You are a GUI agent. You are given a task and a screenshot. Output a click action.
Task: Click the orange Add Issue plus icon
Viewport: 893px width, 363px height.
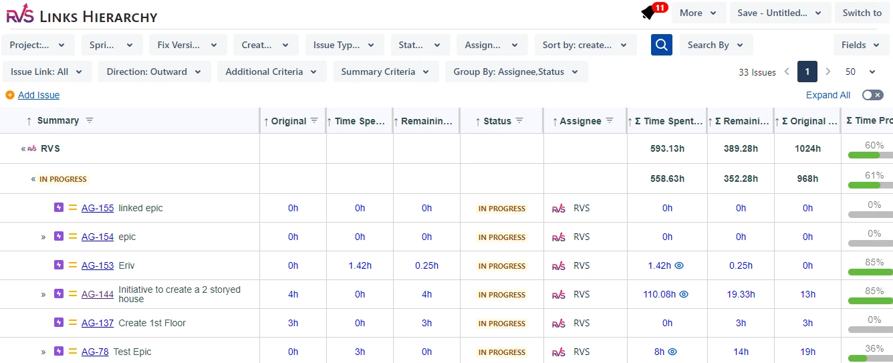click(9, 95)
